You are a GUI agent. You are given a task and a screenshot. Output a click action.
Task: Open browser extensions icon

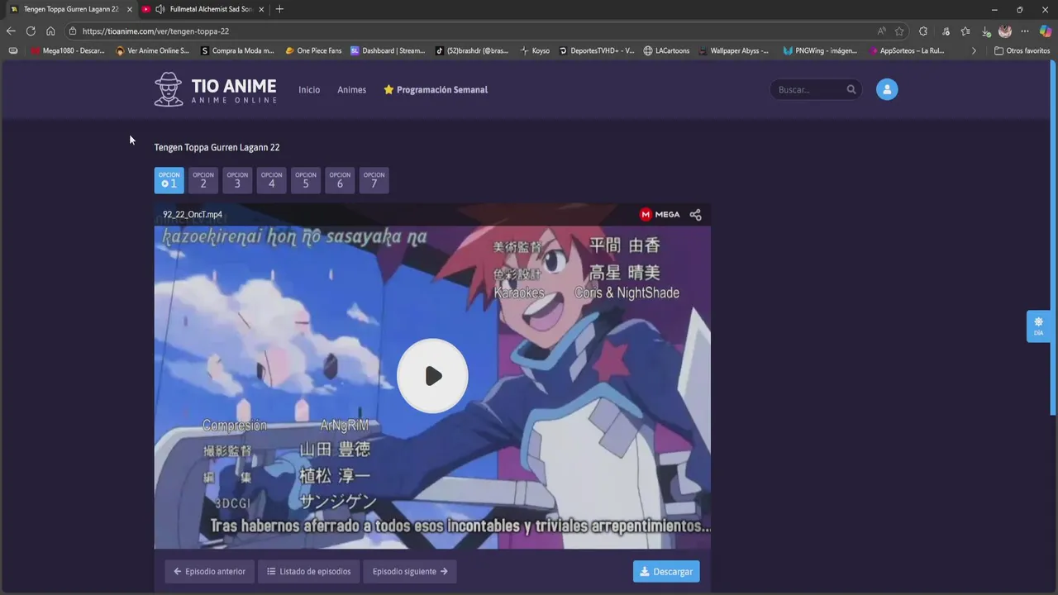[923, 31]
